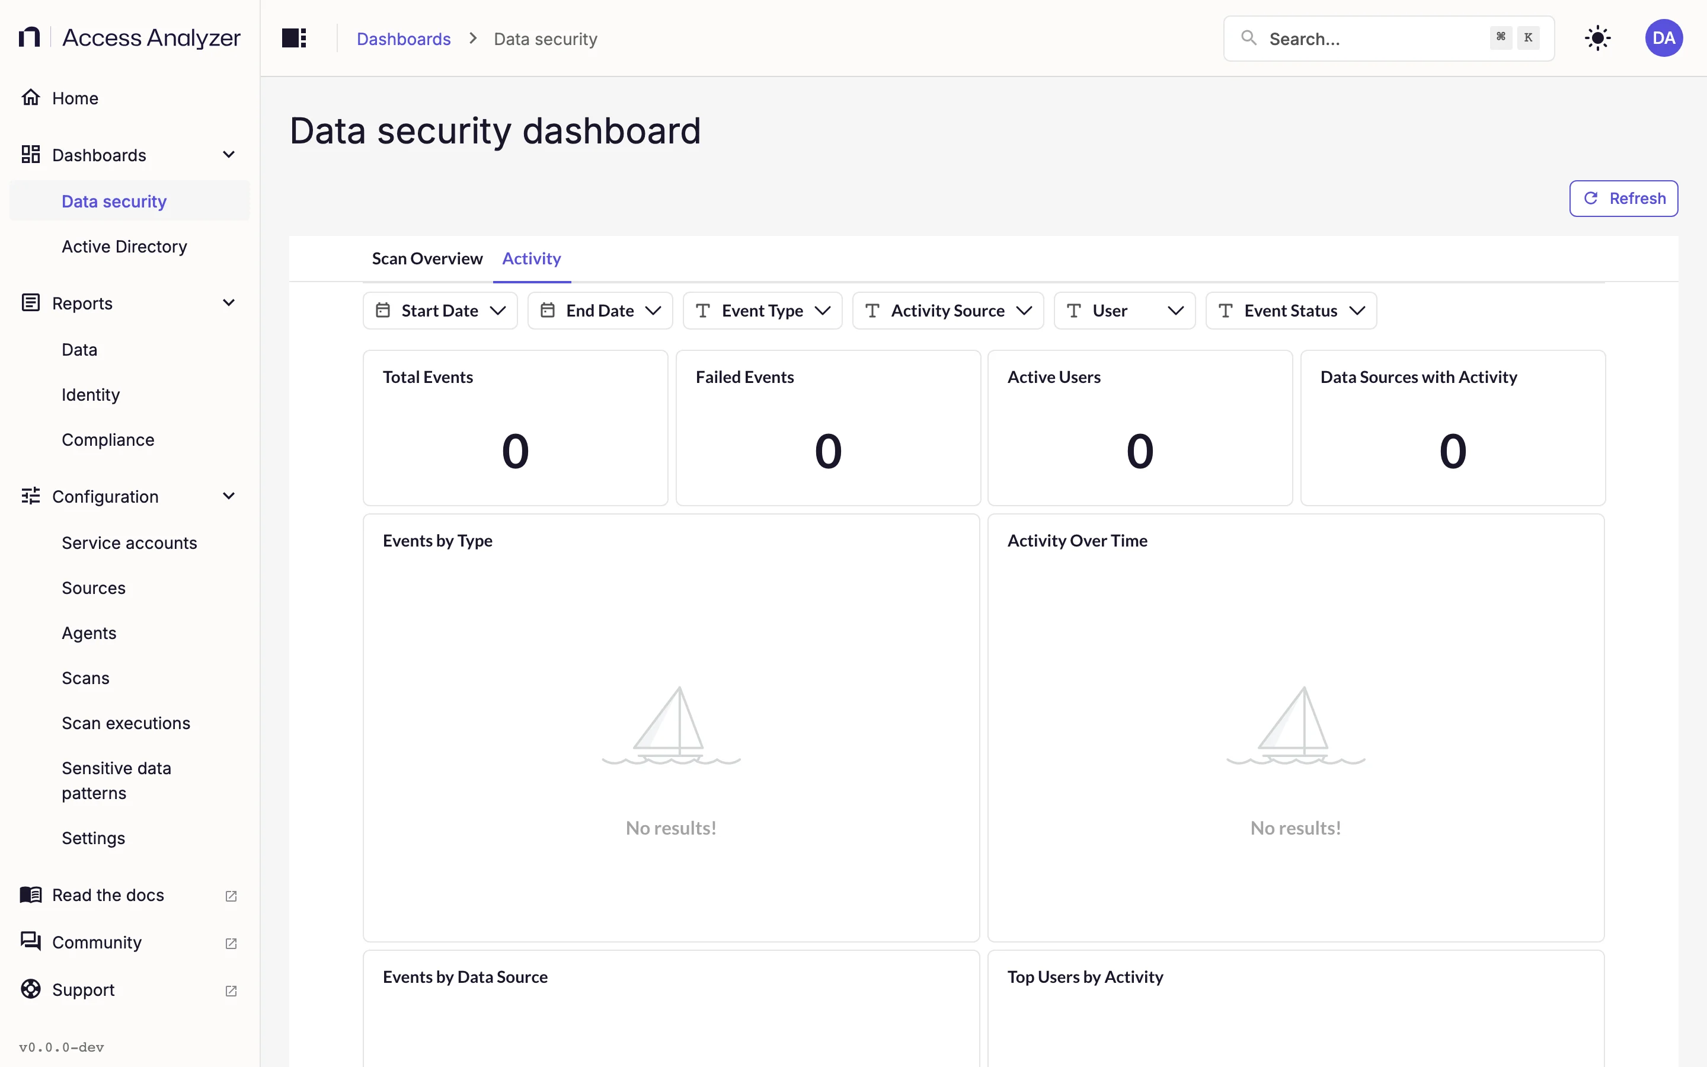Screen dimensions: 1707x1067
Task: Collapse the Dashboards section chevron
Action: pos(229,155)
